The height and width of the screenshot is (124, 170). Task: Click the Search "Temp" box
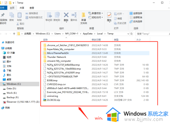[152, 34]
